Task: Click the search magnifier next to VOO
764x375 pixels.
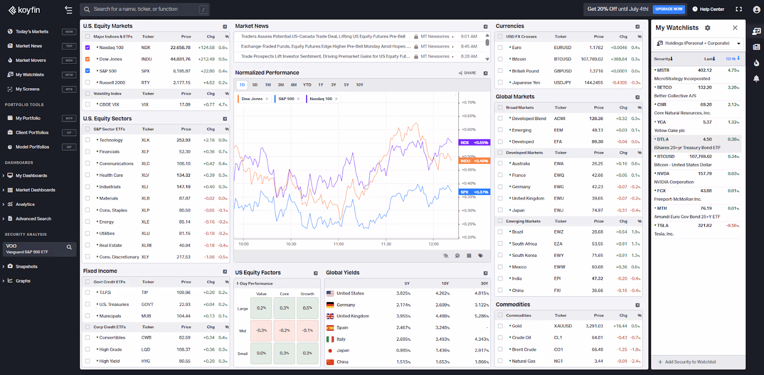Action: pyautogui.click(x=69, y=247)
